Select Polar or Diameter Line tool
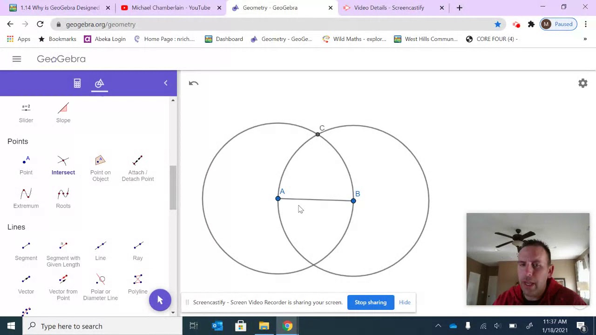 (101, 288)
